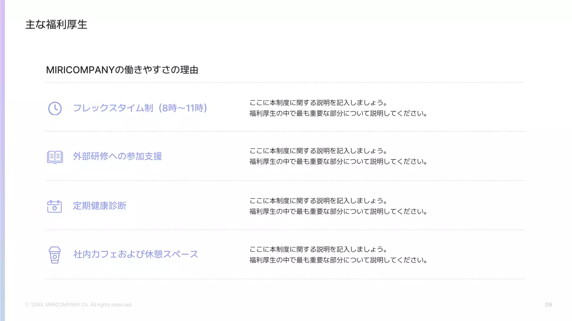
Task: Click the page number 09 in the footer
Action: pos(548,305)
